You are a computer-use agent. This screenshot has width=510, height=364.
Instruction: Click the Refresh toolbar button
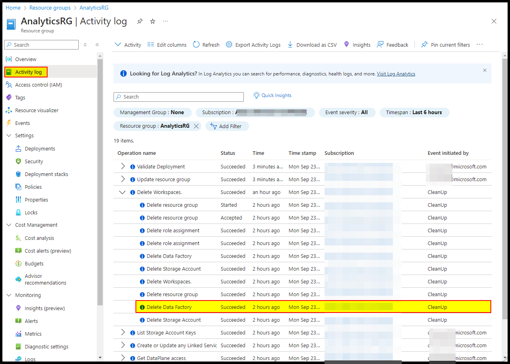(x=206, y=45)
